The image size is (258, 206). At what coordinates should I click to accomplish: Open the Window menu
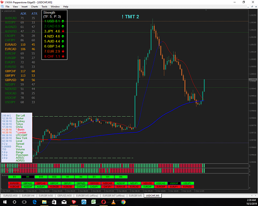pos(55,7)
